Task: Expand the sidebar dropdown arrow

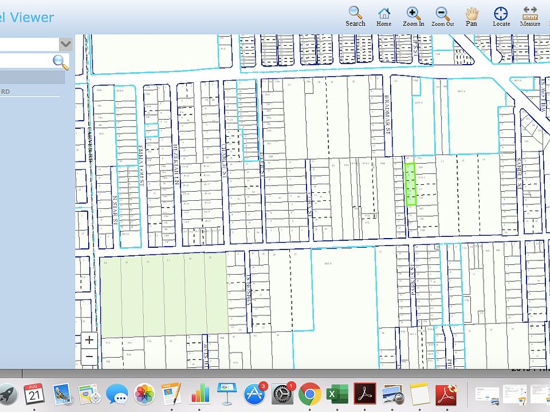Action: click(x=66, y=44)
